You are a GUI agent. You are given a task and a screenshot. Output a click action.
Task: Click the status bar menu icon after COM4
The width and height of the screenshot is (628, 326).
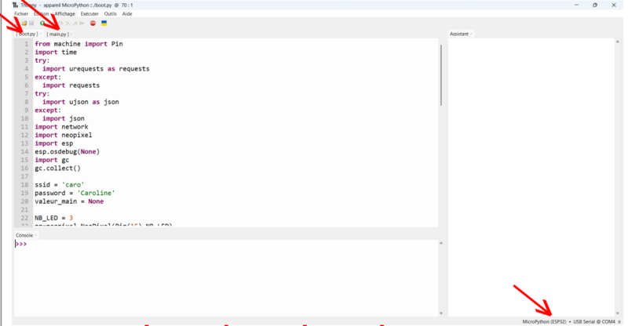(619, 321)
